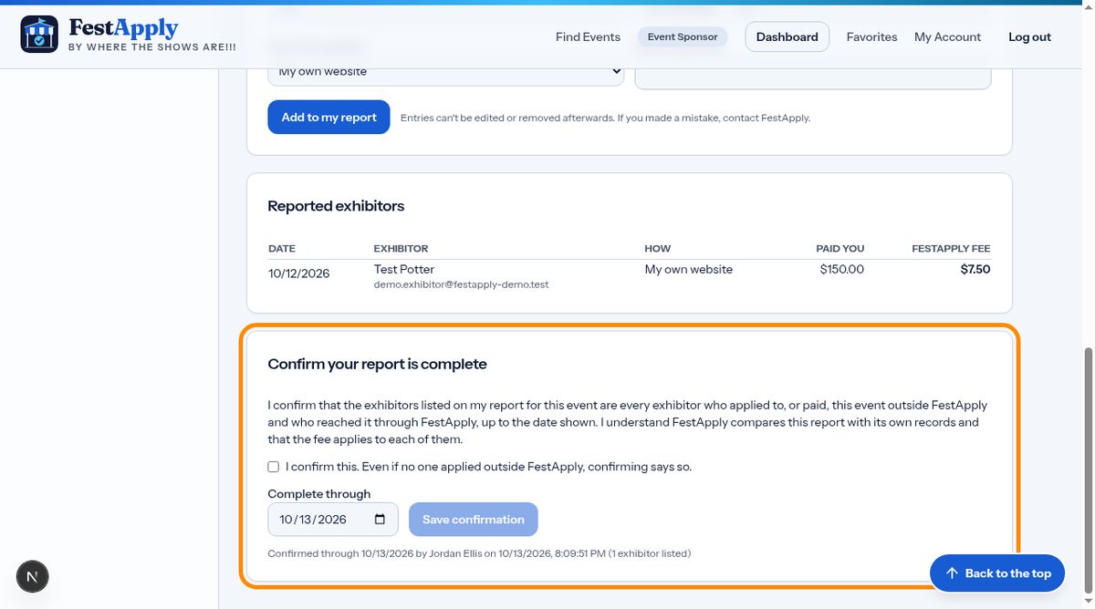Screen dimensions: 1095x609
Task: Click the 'Back to the top' button
Action: click(997, 573)
